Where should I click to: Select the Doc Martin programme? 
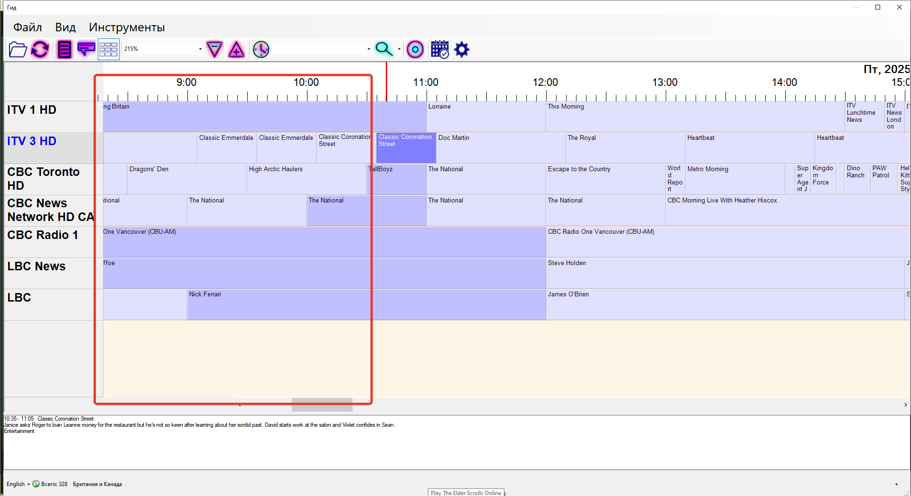pos(501,148)
